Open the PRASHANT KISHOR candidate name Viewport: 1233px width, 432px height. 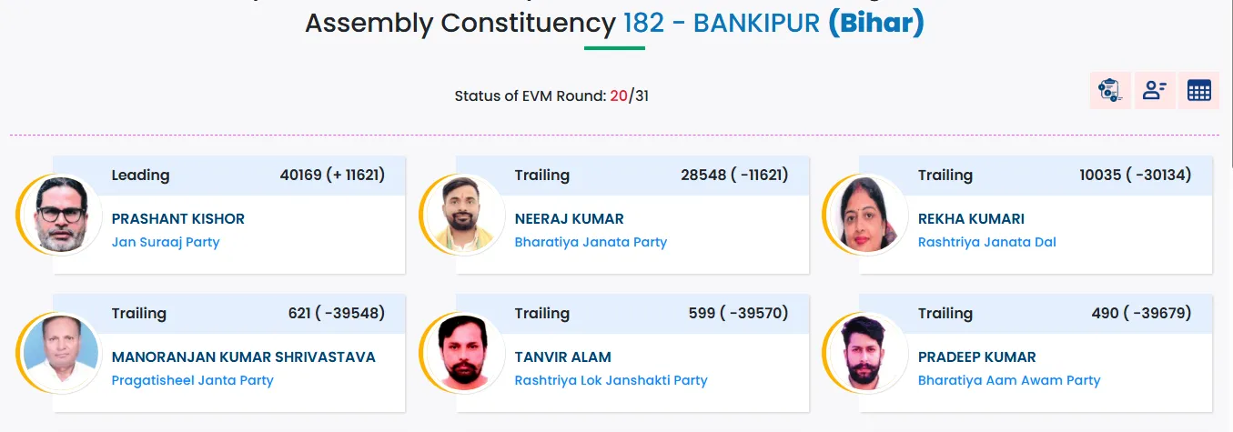pyautogui.click(x=178, y=219)
